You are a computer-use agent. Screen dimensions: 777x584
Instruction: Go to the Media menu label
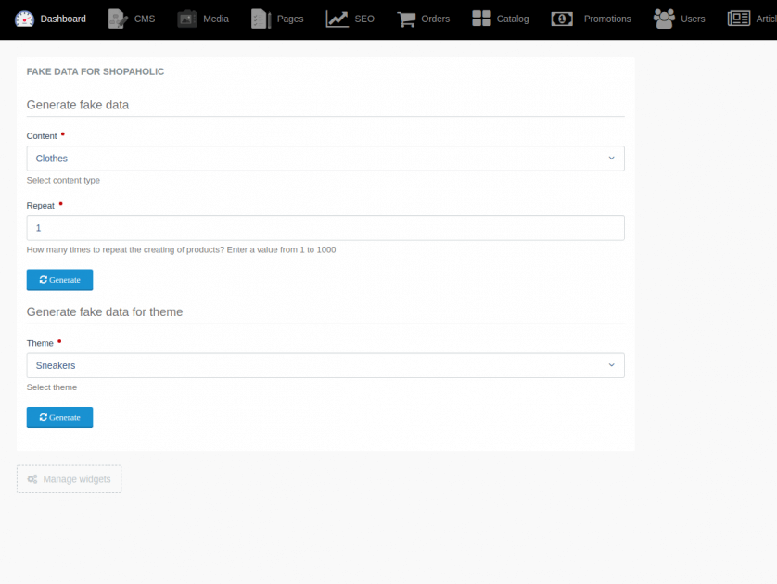216,19
